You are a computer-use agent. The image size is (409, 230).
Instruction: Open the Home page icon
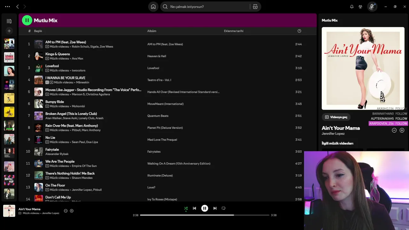pos(153,6)
